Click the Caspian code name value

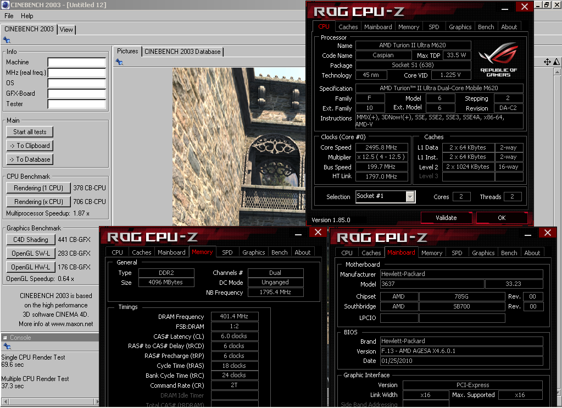click(383, 55)
